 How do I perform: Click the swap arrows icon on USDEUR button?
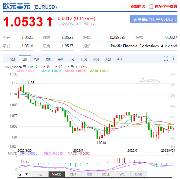pyautogui.click(x=135, y=20)
